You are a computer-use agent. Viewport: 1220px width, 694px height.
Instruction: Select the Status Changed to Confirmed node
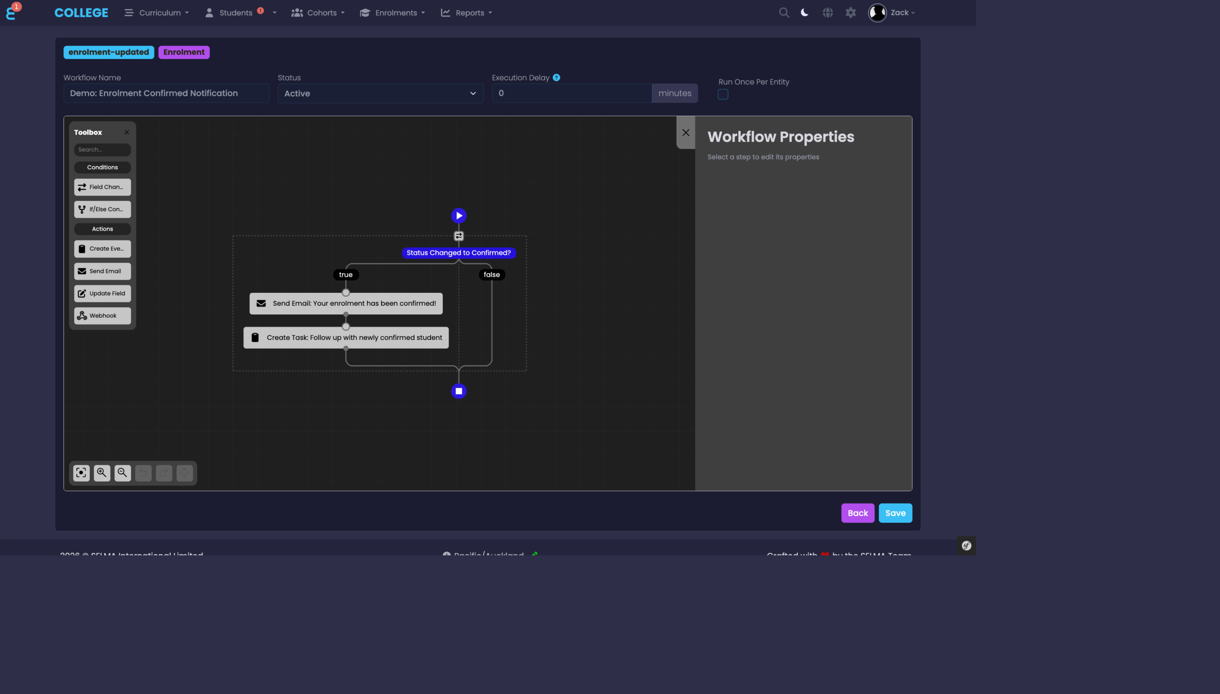tap(458, 252)
